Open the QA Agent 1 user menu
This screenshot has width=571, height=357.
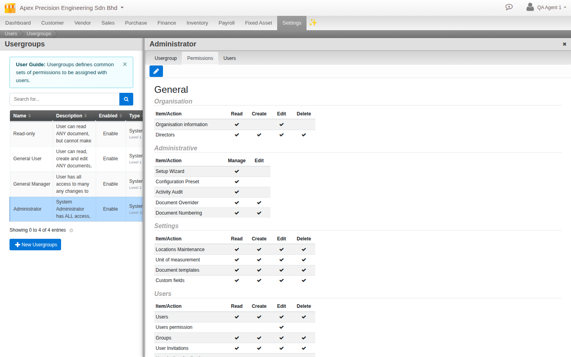(552, 8)
